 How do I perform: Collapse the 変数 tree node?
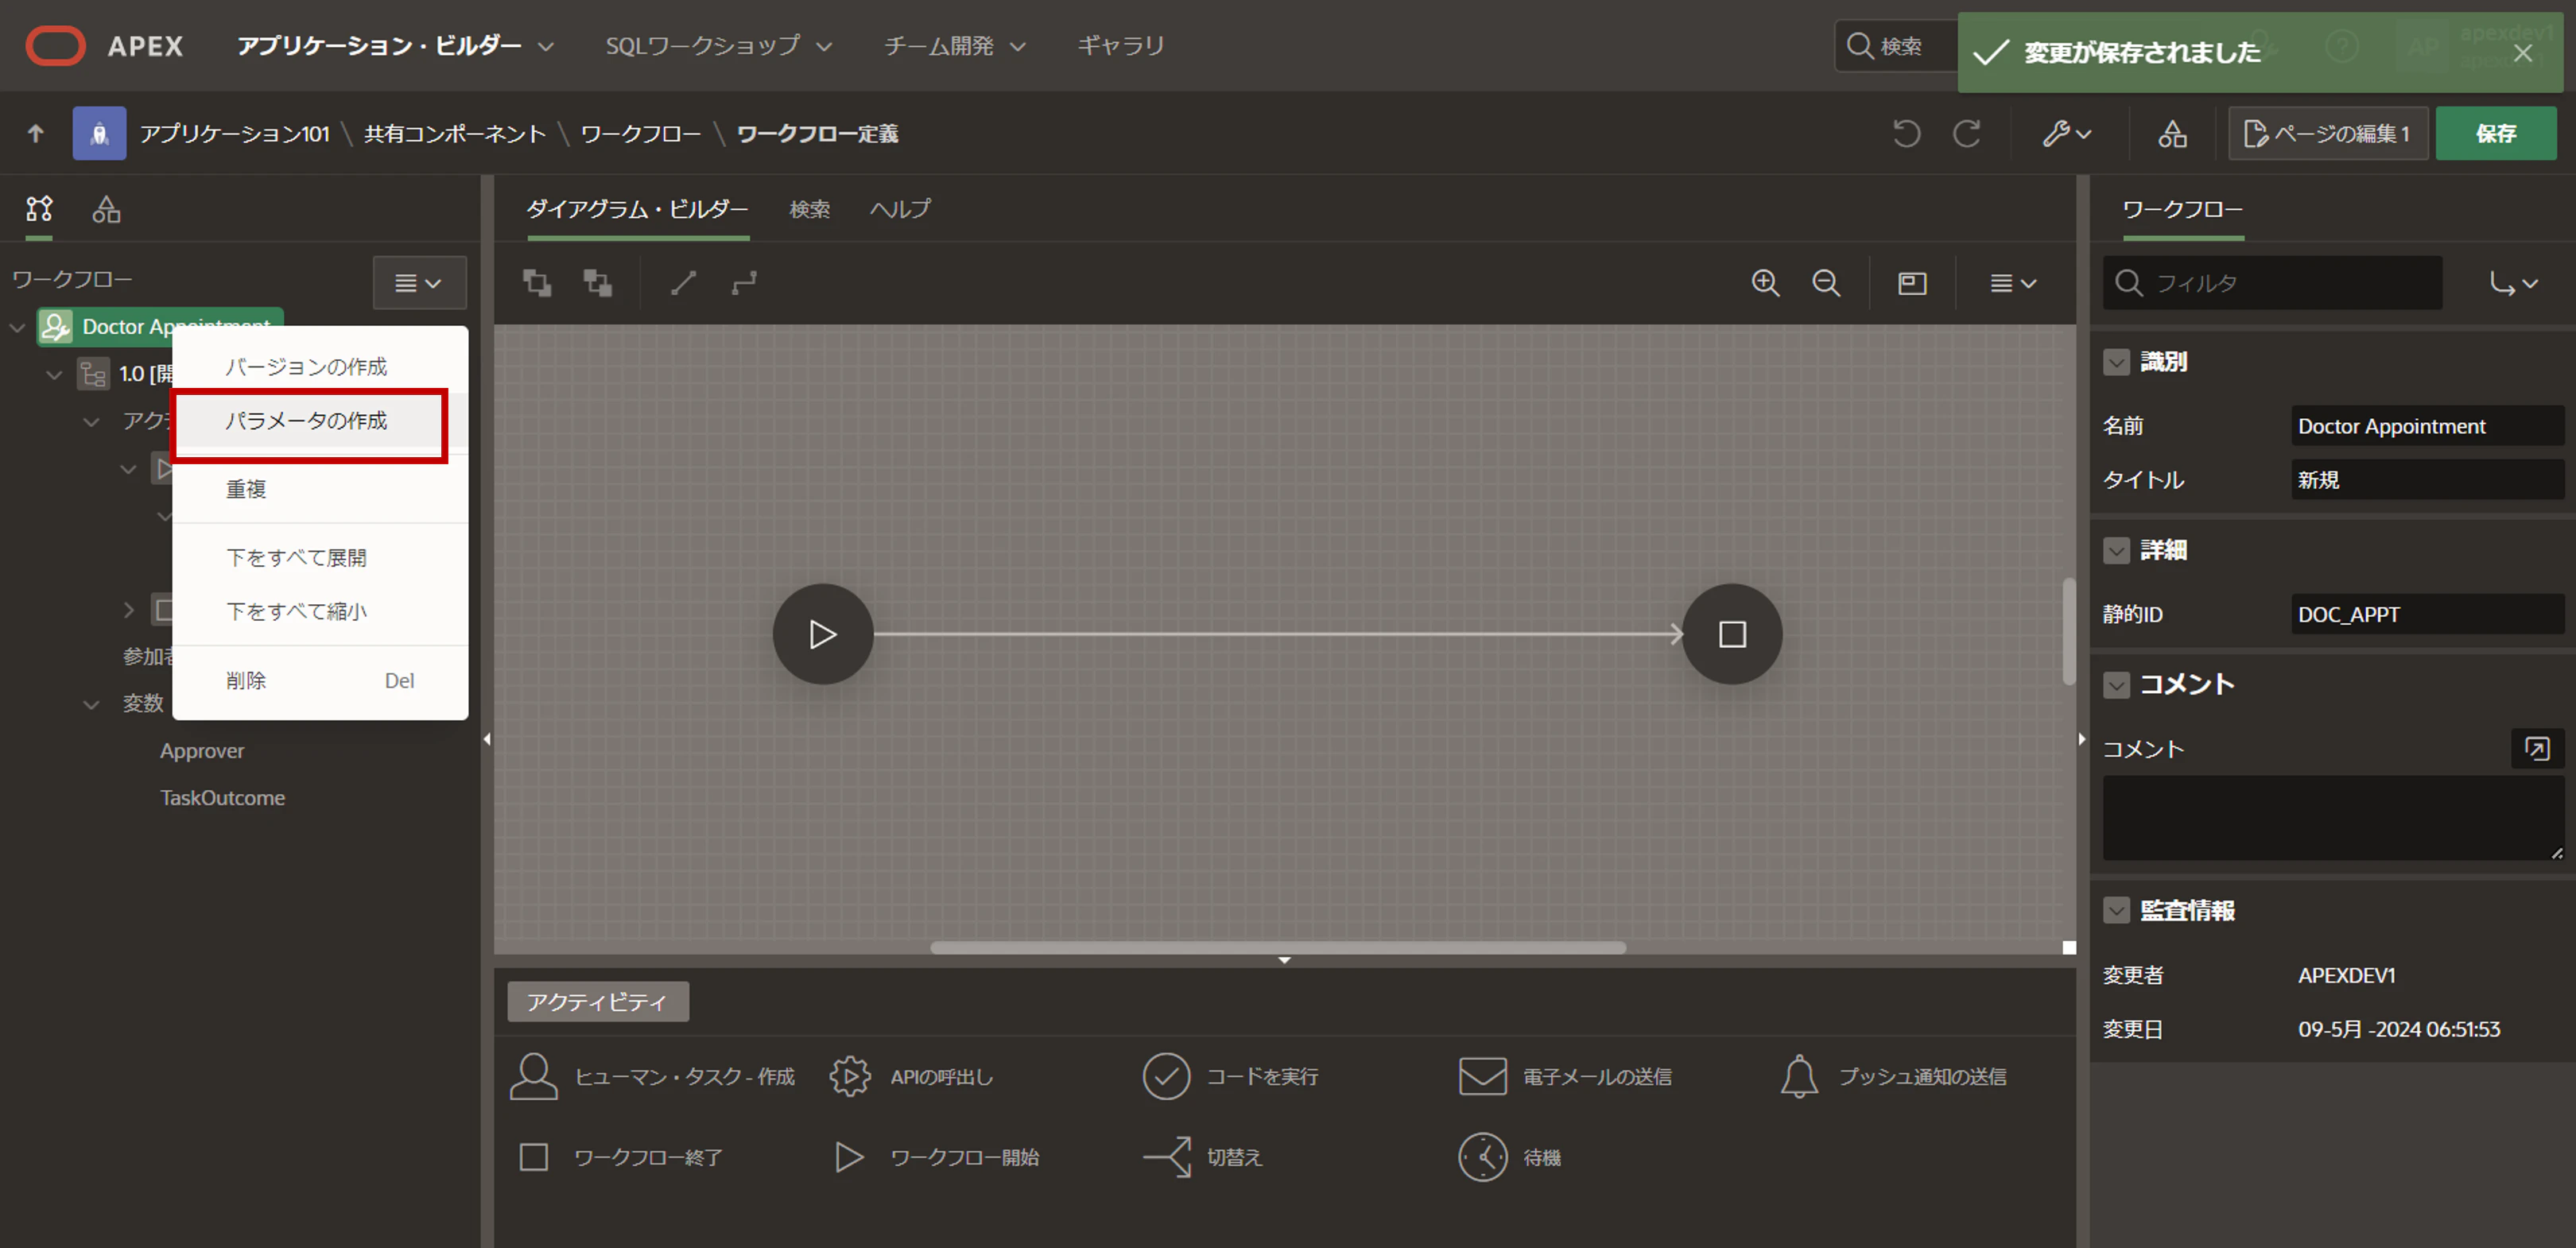tap(91, 704)
